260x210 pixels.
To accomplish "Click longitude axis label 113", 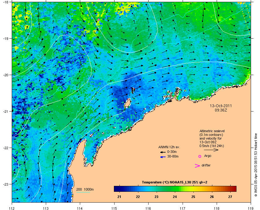I will (x=46, y=208).
